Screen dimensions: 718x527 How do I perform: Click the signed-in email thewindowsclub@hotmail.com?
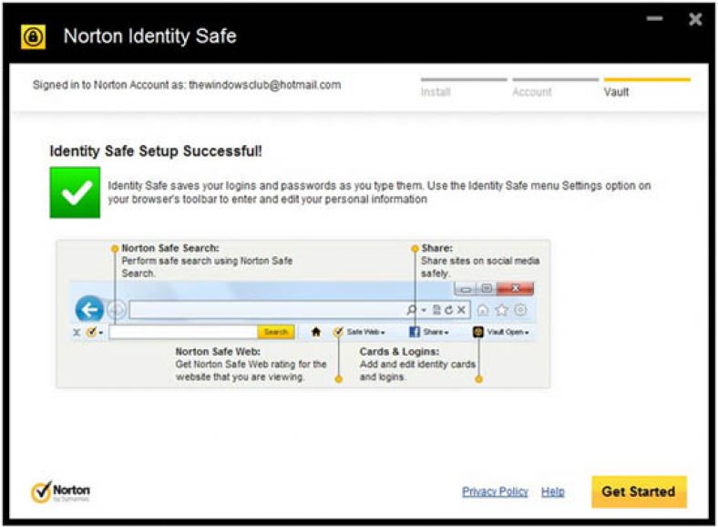point(264,85)
